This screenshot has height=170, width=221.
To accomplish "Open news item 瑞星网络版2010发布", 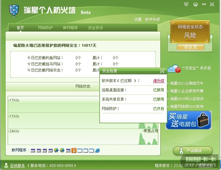I will tap(187, 107).
